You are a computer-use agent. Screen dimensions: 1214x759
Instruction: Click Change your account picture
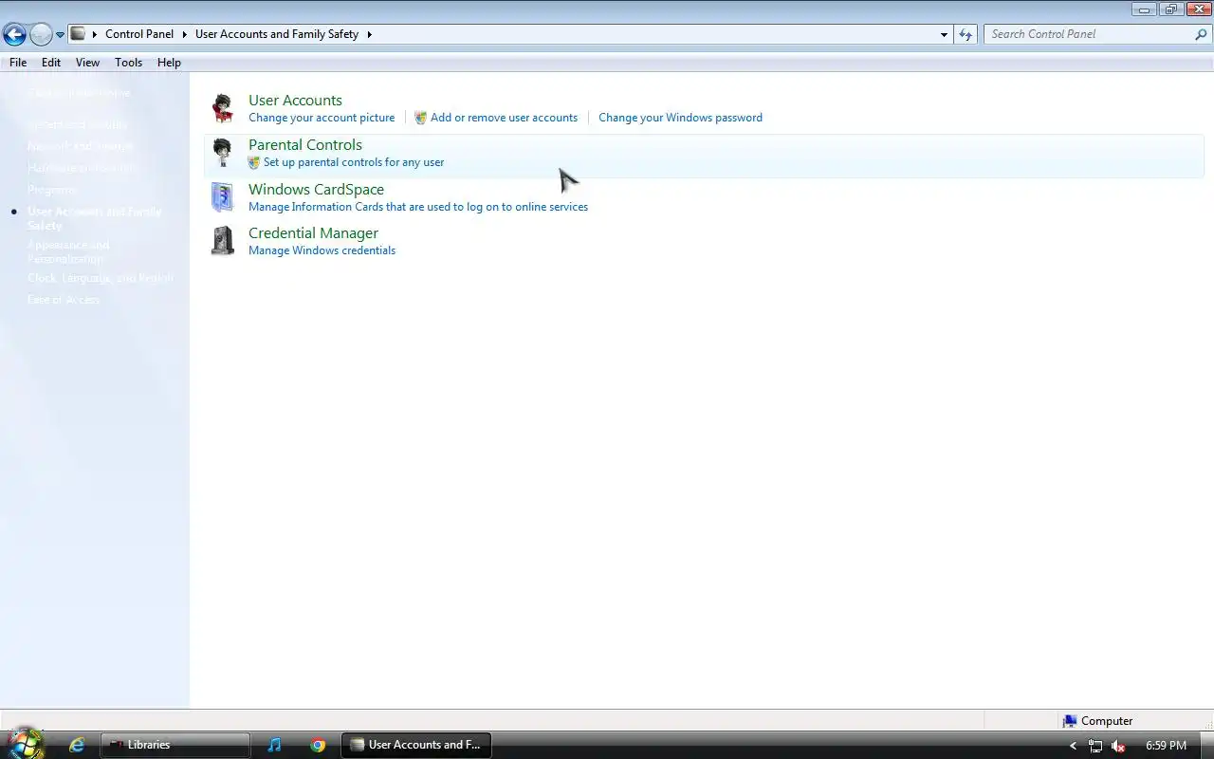[322, 118]
